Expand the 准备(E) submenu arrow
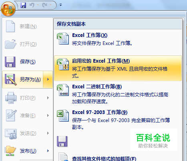187x161 pixels. click(x=48, y=116)
